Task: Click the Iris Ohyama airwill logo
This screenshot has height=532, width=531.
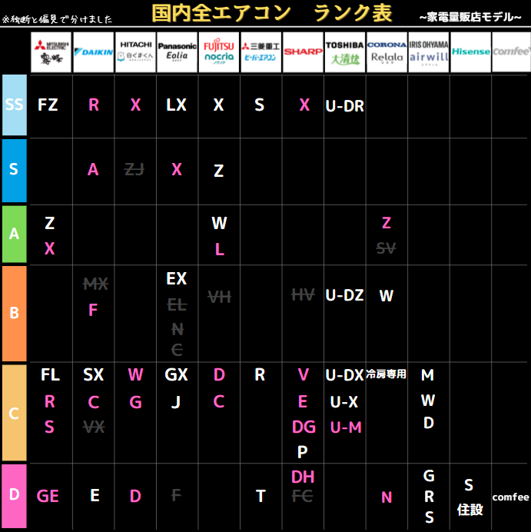Action: [x=428, y=52]
